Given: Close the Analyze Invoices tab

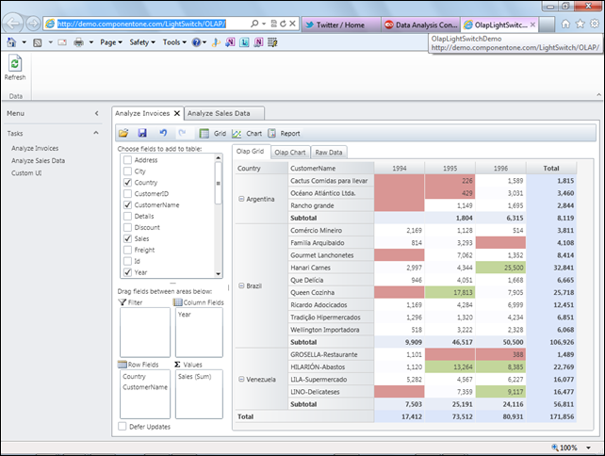Looking at the screenshot, I should point(177,113).
